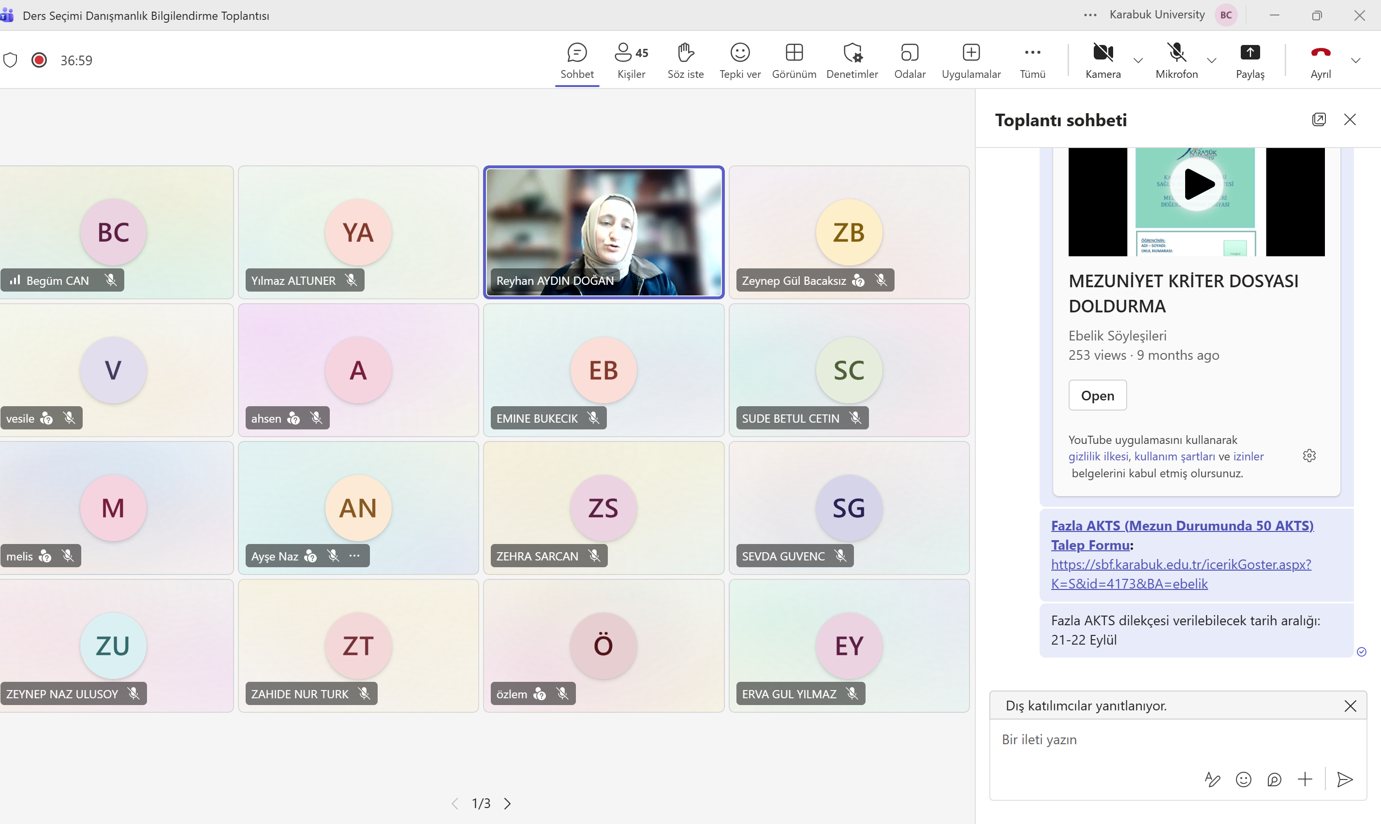1381x824 pixels.
Task: Share the screen with Paylaş
Action: click(1250, 60)
